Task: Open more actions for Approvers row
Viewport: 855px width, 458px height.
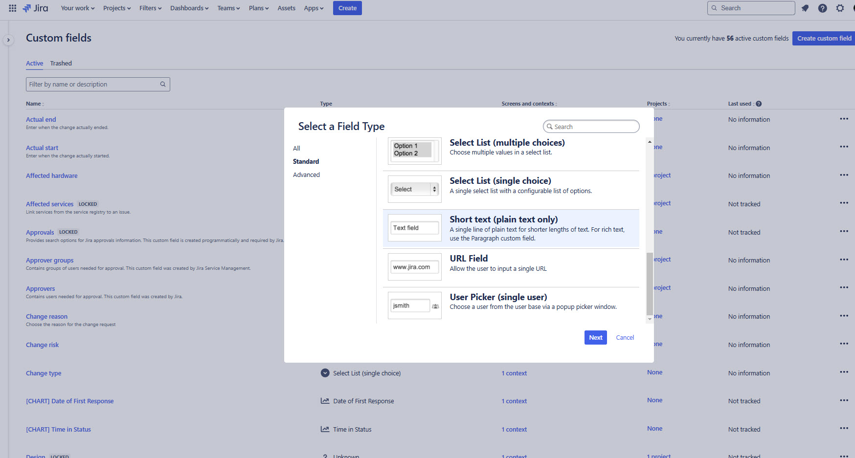Action: (x=844, y=287)
